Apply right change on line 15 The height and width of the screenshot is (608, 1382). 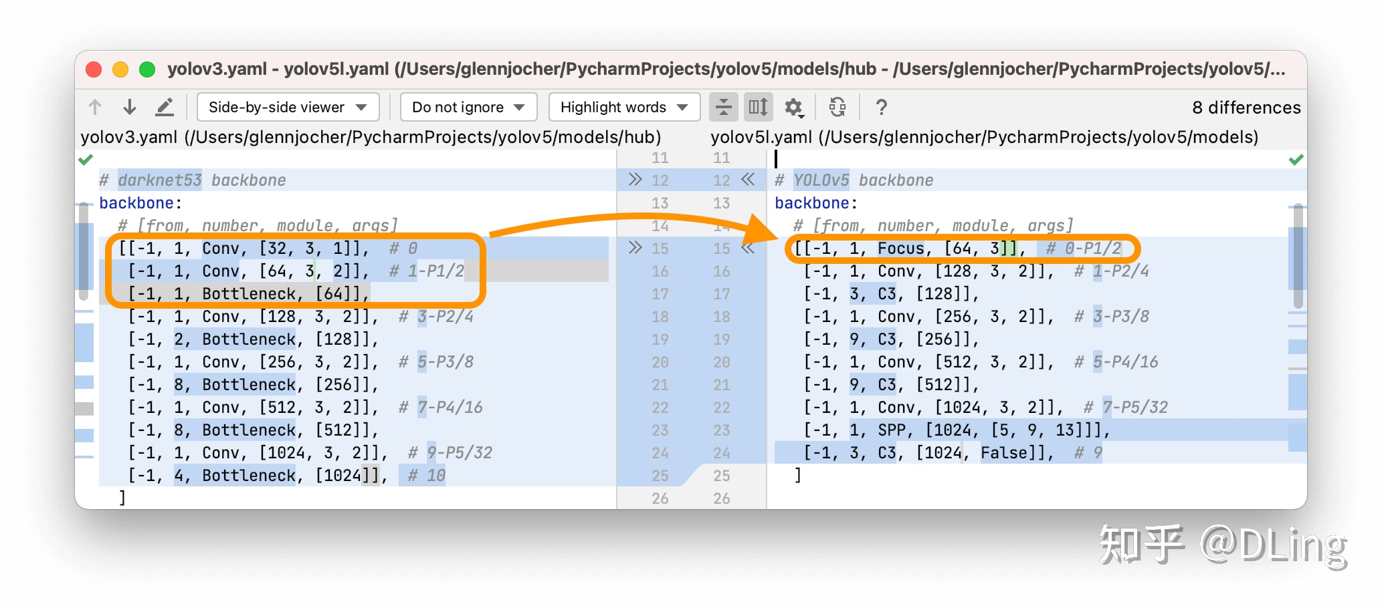(748, 248)
